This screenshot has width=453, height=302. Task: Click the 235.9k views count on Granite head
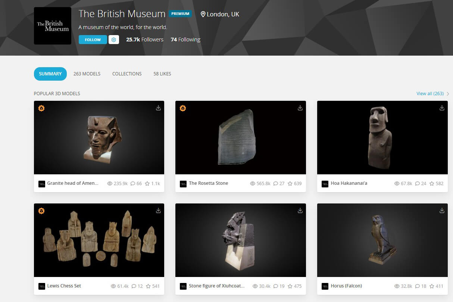coord(118,184)
